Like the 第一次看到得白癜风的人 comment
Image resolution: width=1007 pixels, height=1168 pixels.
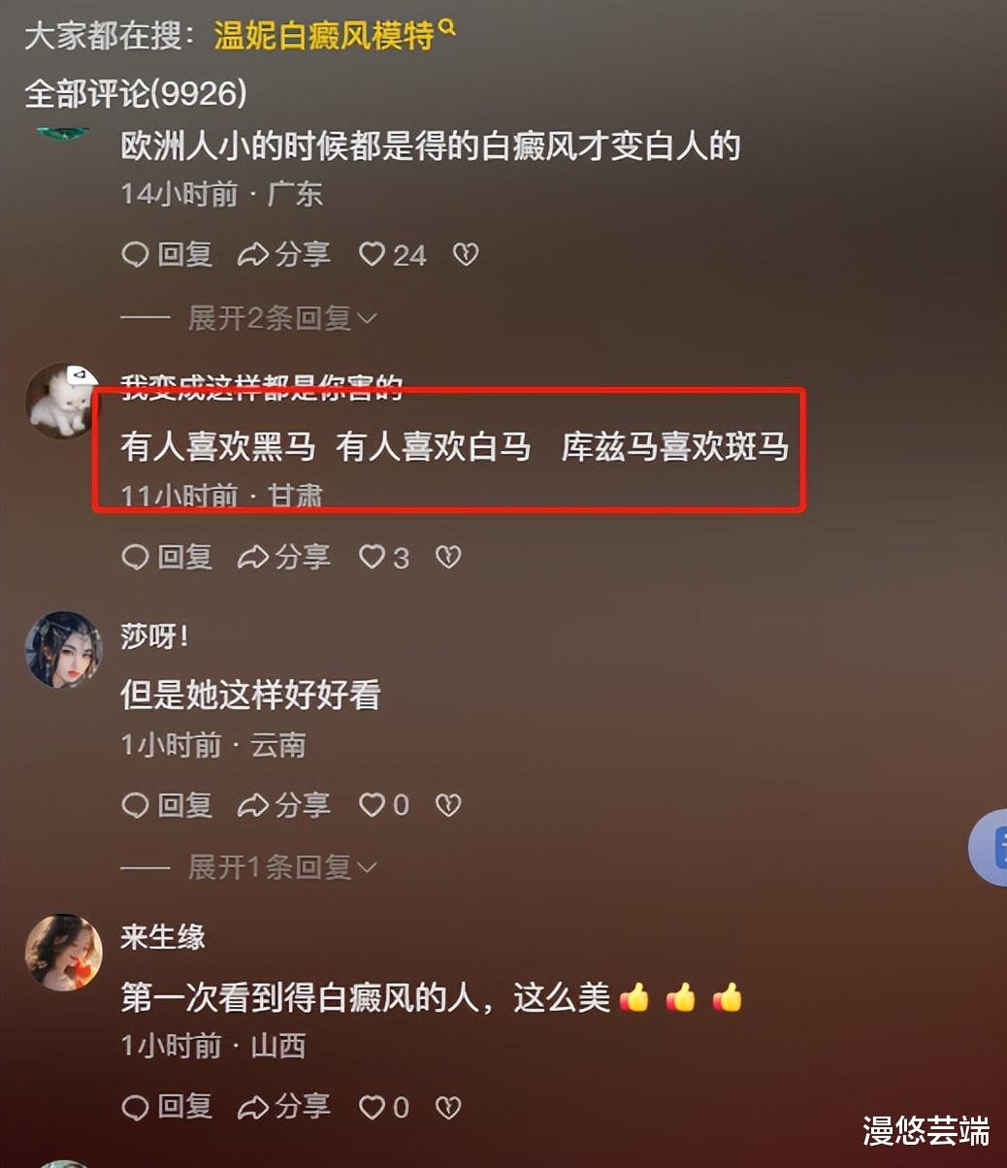pos(384,1107)
